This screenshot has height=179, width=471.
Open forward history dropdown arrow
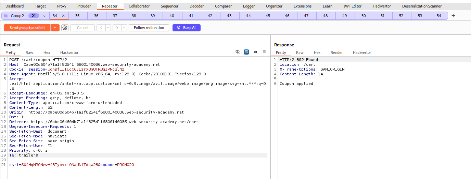(124, 28)
